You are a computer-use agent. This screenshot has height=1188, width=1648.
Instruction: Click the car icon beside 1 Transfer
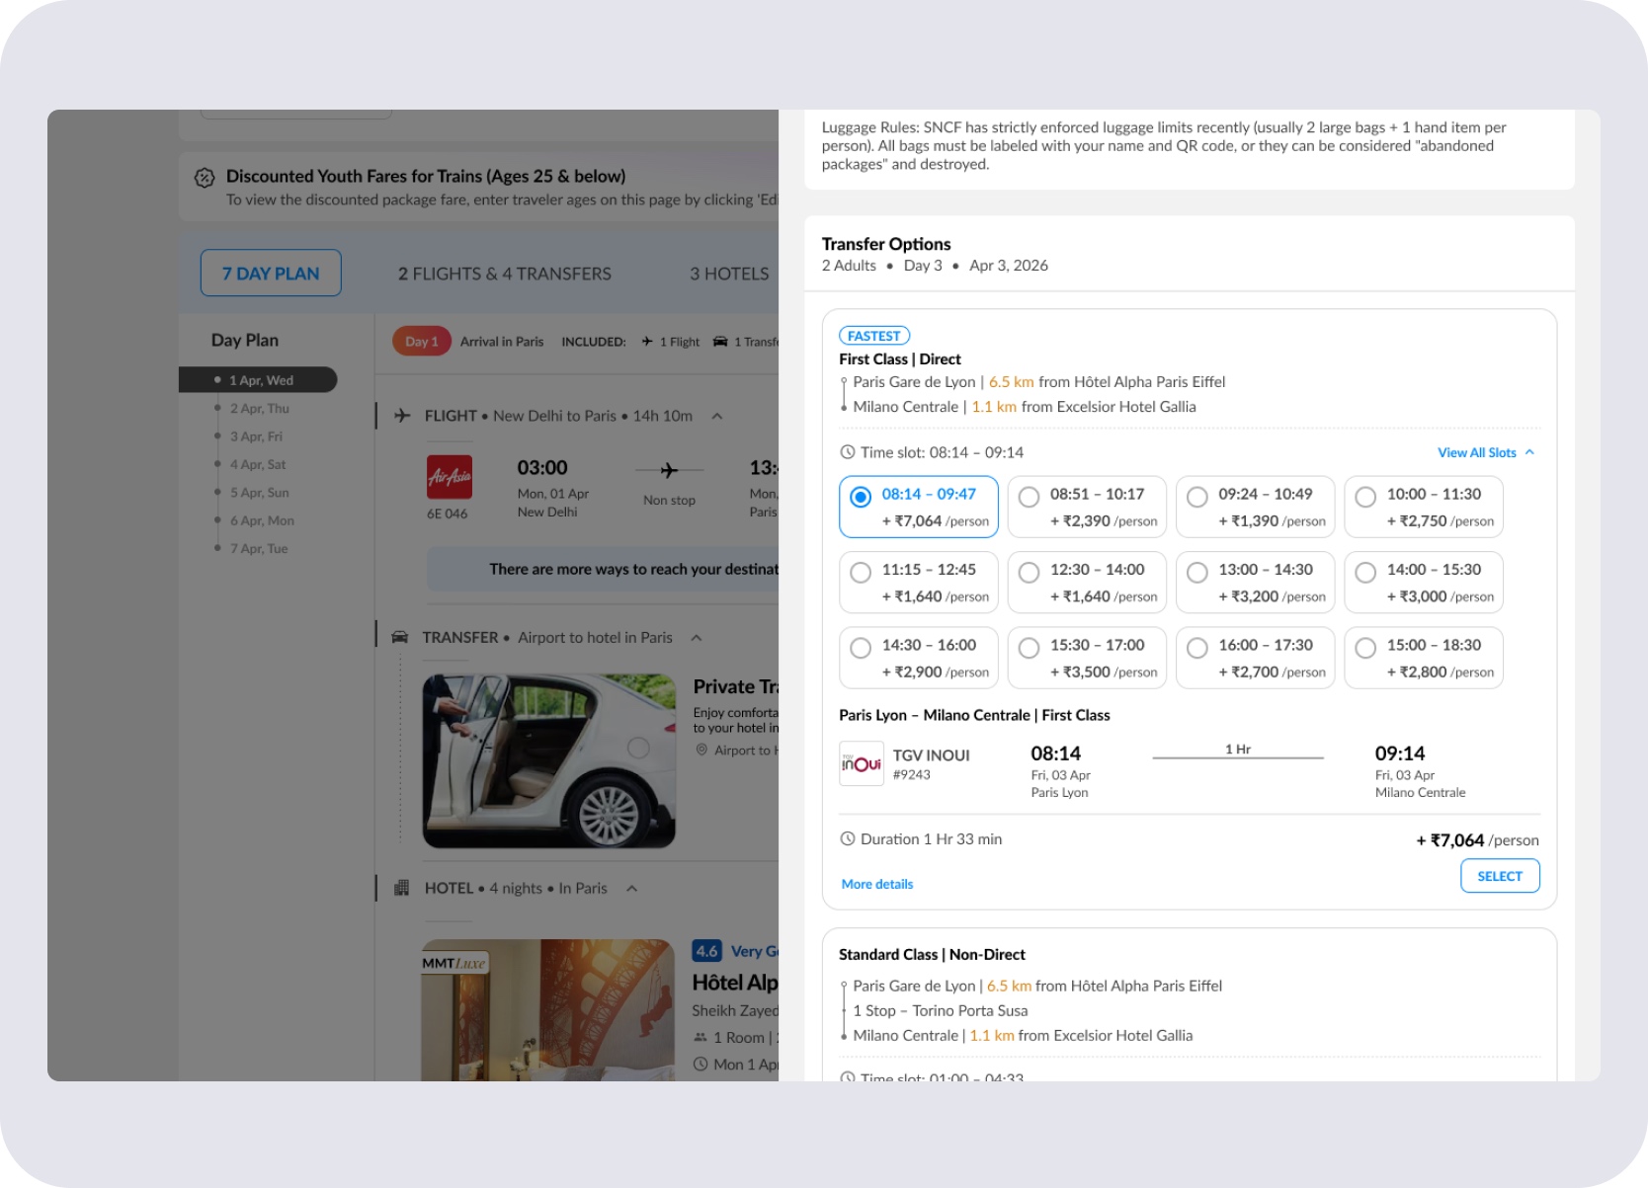pos(720,342)
